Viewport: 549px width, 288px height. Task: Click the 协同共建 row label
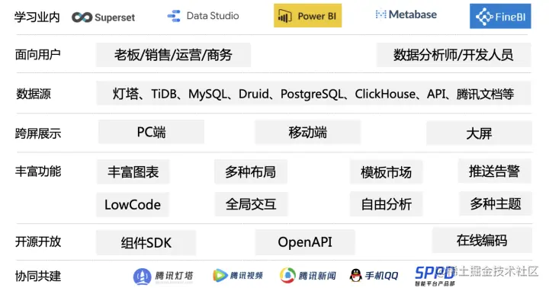[38, 276]
